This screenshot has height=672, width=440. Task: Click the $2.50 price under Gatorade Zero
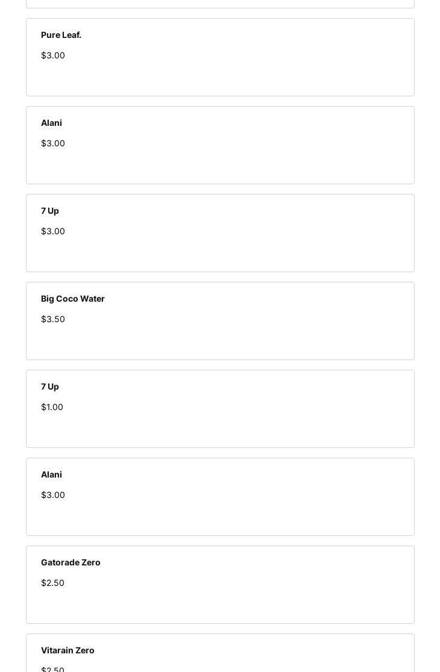coord(52,583)
